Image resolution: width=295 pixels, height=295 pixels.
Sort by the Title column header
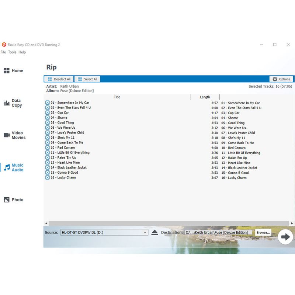[x=117, y=97]
